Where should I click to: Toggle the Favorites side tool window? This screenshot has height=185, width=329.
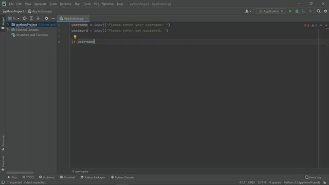coord(3,163)
